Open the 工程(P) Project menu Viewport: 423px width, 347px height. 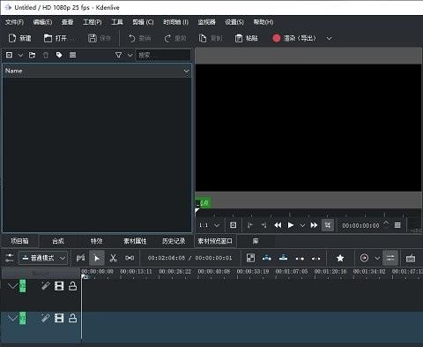pos(93,22)
